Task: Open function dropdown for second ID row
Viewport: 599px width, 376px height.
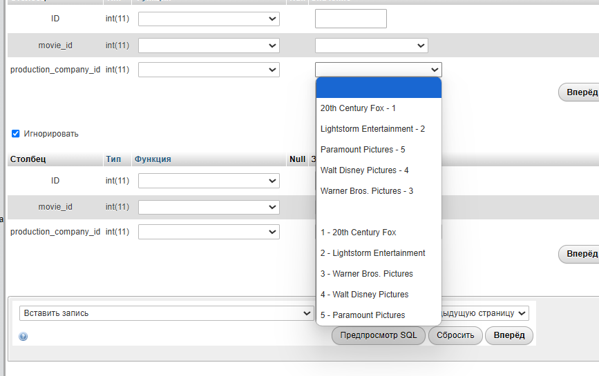Action: point(209,181)
